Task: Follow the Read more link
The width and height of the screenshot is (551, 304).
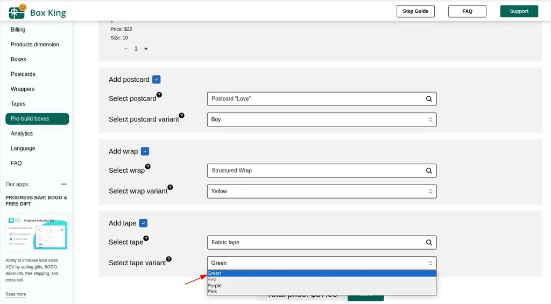Action: click(x=16, y=294)
